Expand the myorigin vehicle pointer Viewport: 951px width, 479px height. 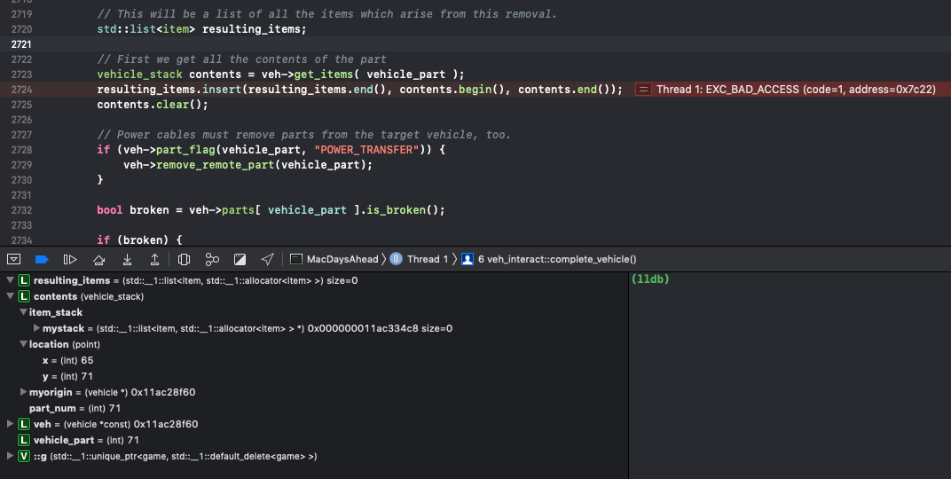[24, 392]
